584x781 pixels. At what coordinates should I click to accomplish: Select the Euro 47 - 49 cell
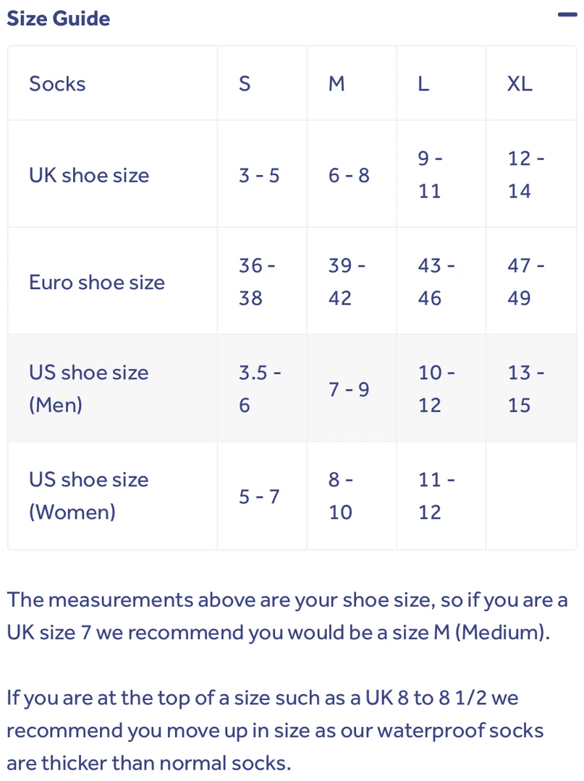click(526, 282)
